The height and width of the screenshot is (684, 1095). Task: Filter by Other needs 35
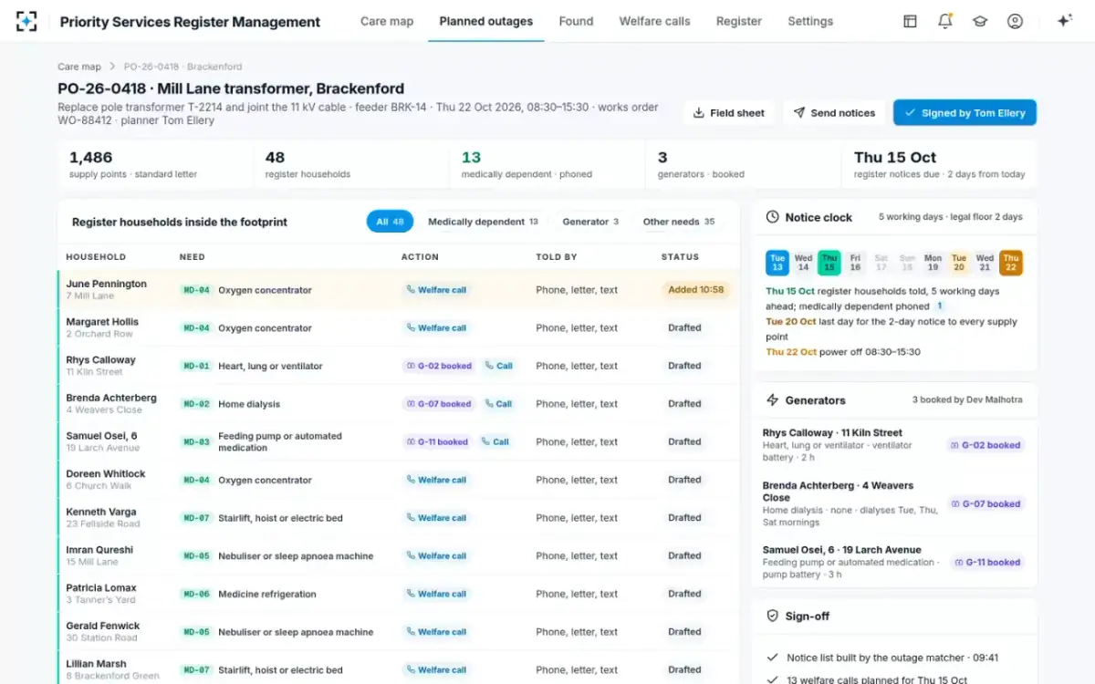(678, 222)
